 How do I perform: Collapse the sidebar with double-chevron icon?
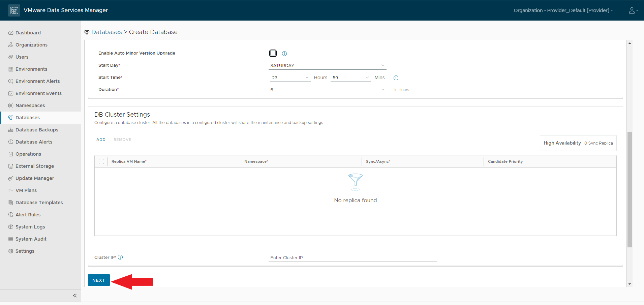75,296
